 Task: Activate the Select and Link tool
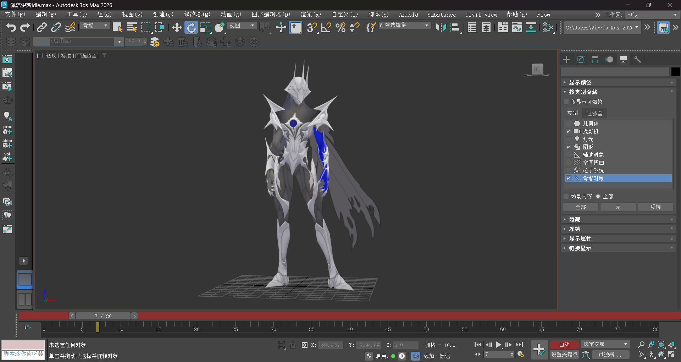(42, 27)
